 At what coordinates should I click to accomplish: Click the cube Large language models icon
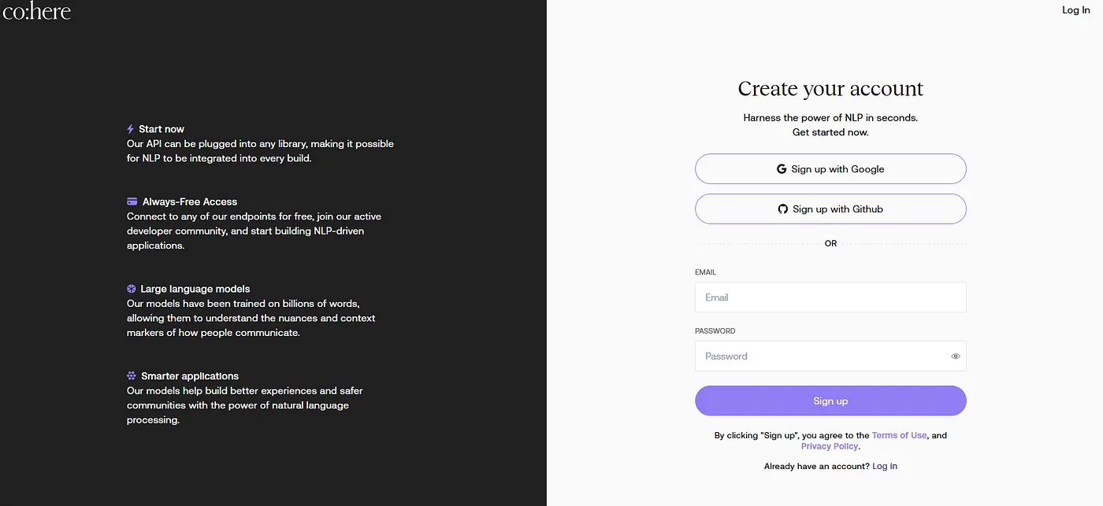click(x=132, y=289)
